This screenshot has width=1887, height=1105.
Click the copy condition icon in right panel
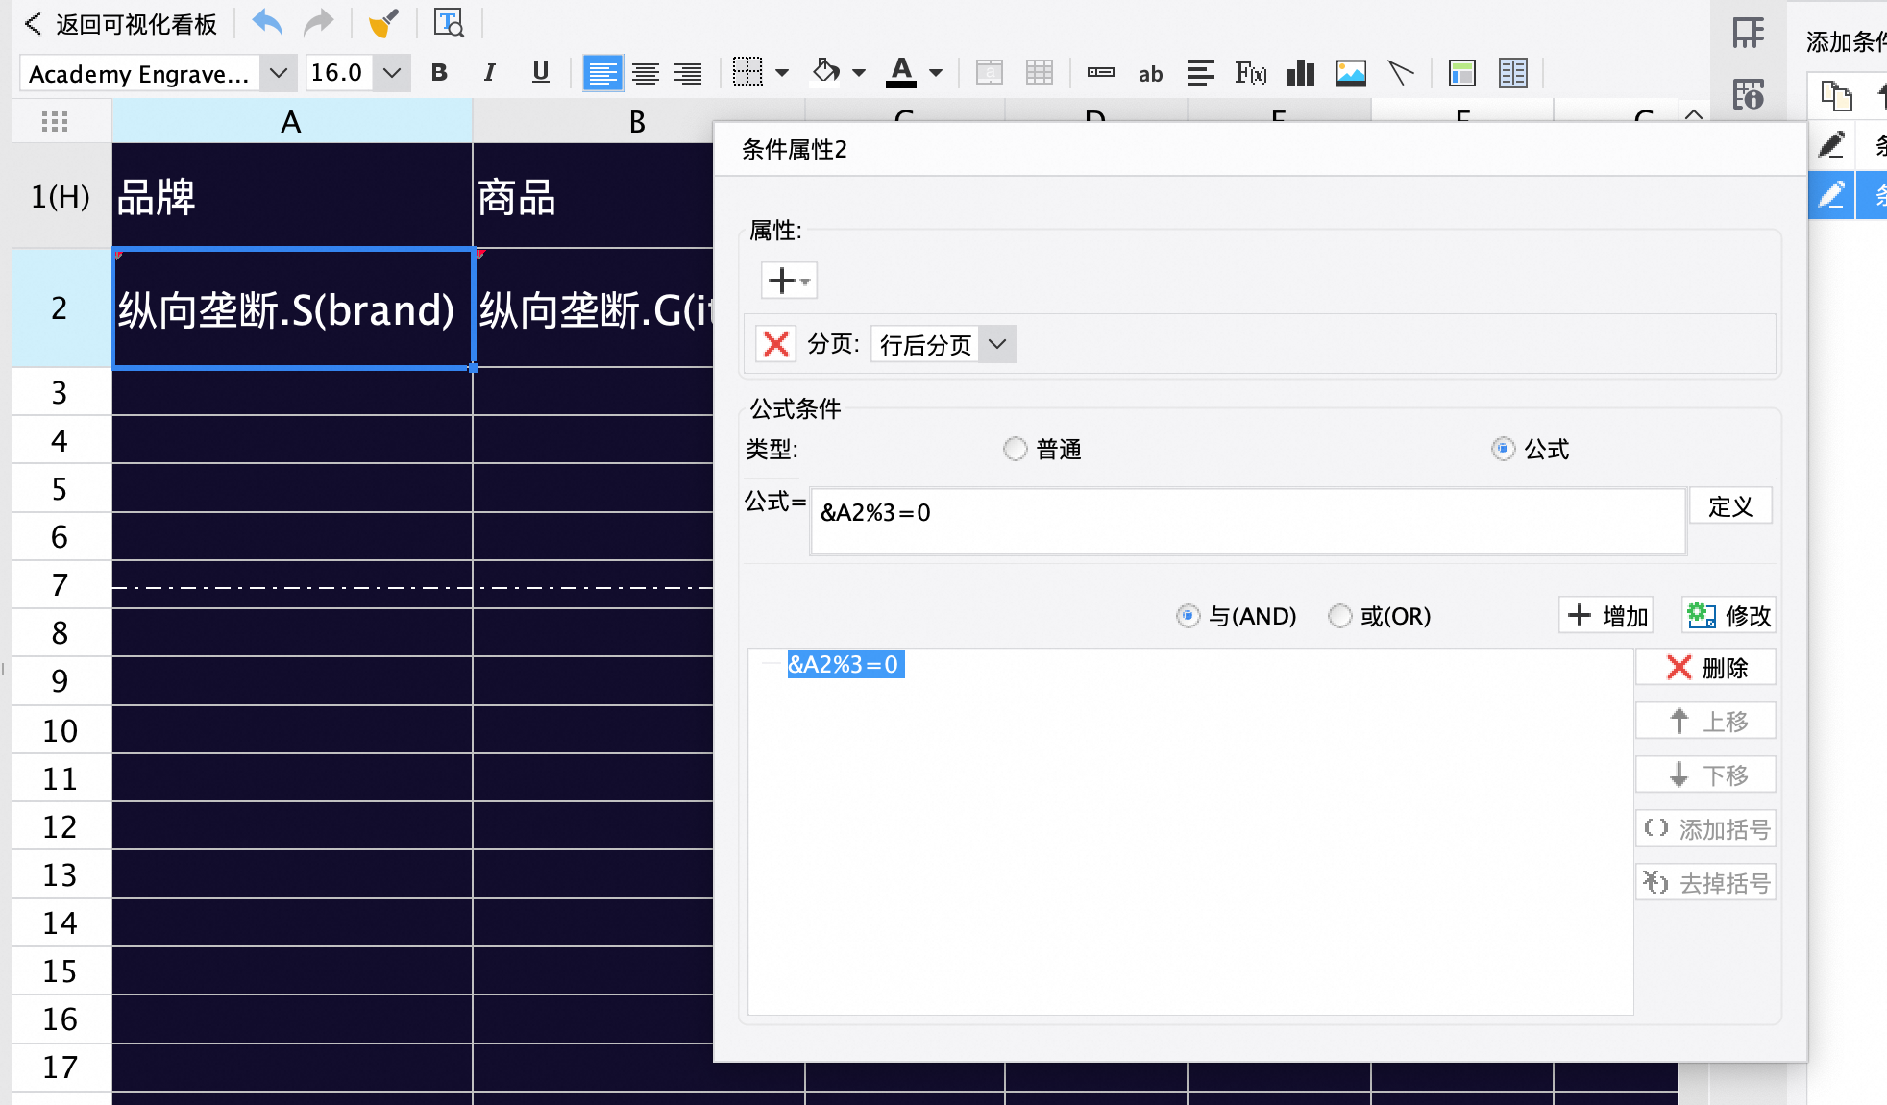1836,96
